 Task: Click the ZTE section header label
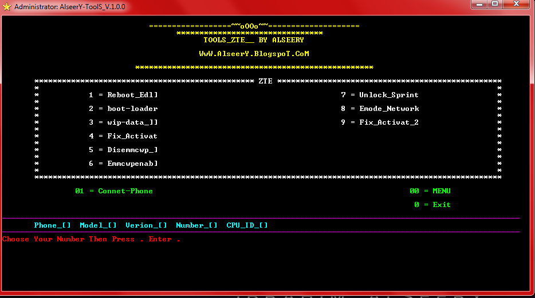[265, 81]
